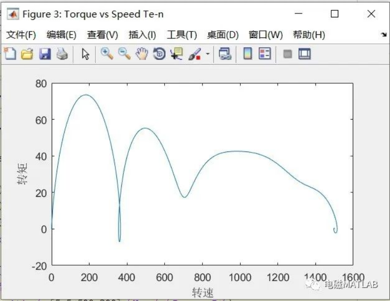390x301 pixels.
Task: Insert a legend with the toolbar icon
Action: [x=265, y=54]
